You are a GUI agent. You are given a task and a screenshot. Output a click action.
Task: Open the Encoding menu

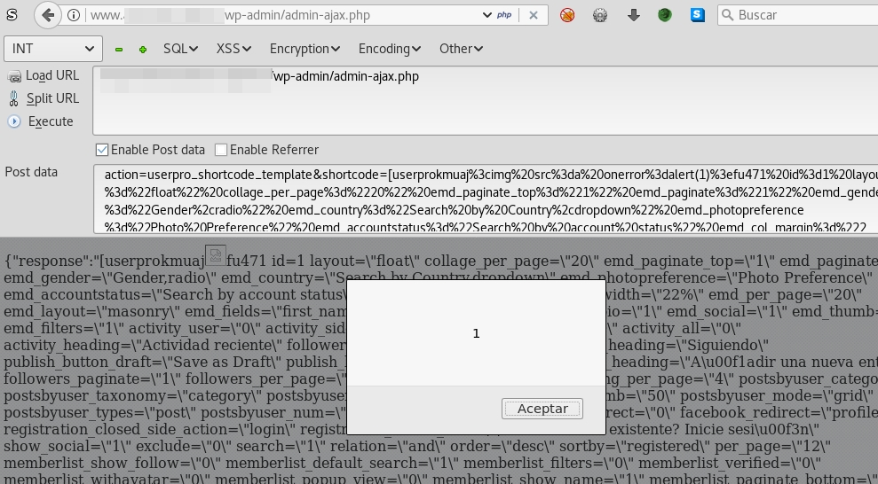pyautogui.click(x=390, y=49)
